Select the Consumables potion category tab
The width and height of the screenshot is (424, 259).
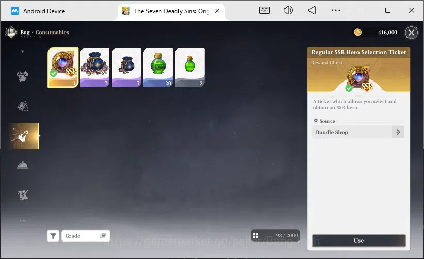coord(24,136)
